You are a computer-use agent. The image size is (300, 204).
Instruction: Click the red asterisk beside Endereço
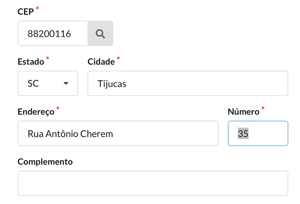coord(58,109)
